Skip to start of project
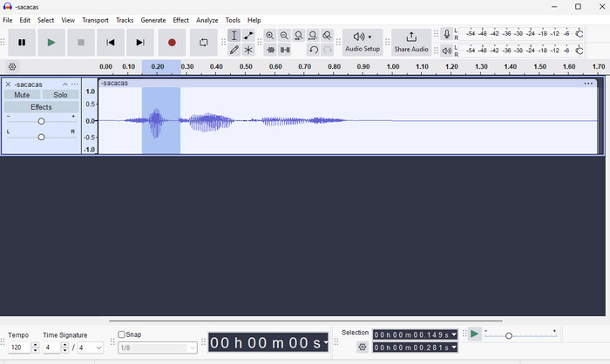Image resolution: width=610 pixels, height=364 pixels. tap(111, 43)
